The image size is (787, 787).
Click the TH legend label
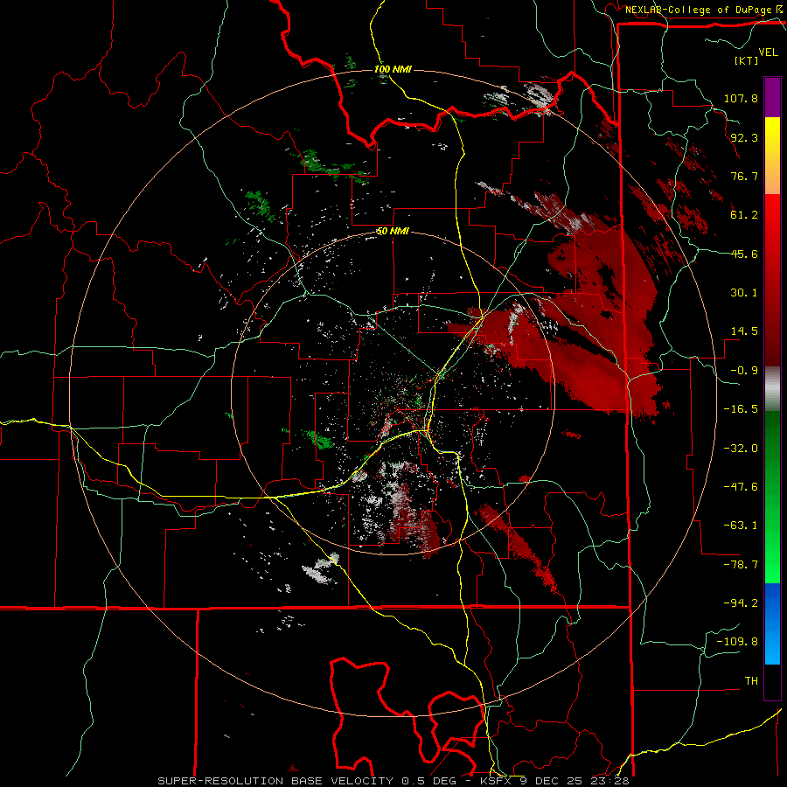[751, 681]
